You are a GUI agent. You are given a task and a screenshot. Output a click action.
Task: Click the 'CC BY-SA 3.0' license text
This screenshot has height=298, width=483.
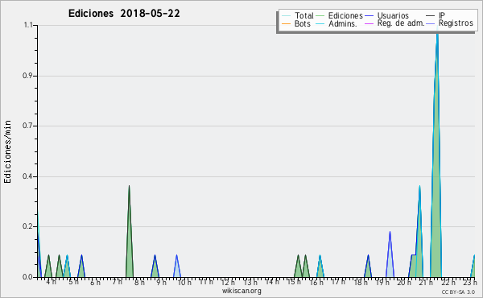458,292
